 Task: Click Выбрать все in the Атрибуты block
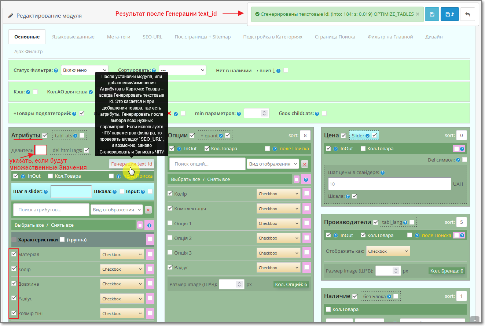tap(29, 225)
